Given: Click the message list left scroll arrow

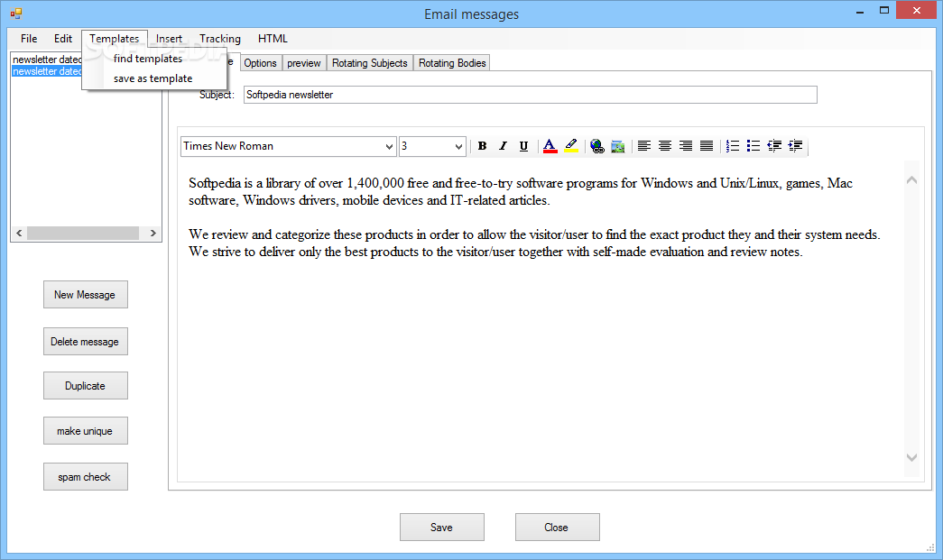Looking at the screenshot, I should point(19,234).
